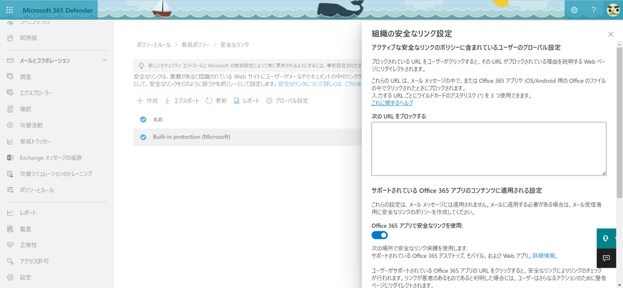Close the 組織の安全なリンク設定 panel
623x288 pixels.
(x=611, y=34)
